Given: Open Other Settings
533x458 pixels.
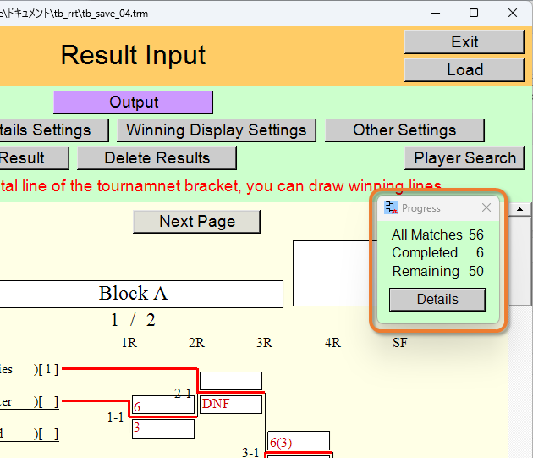Looking at the screenshot, I should click(404, 130).
